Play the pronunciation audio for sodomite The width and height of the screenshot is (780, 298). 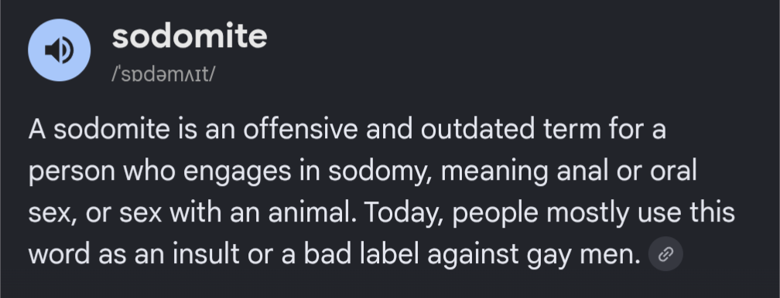tap(59, 50)
